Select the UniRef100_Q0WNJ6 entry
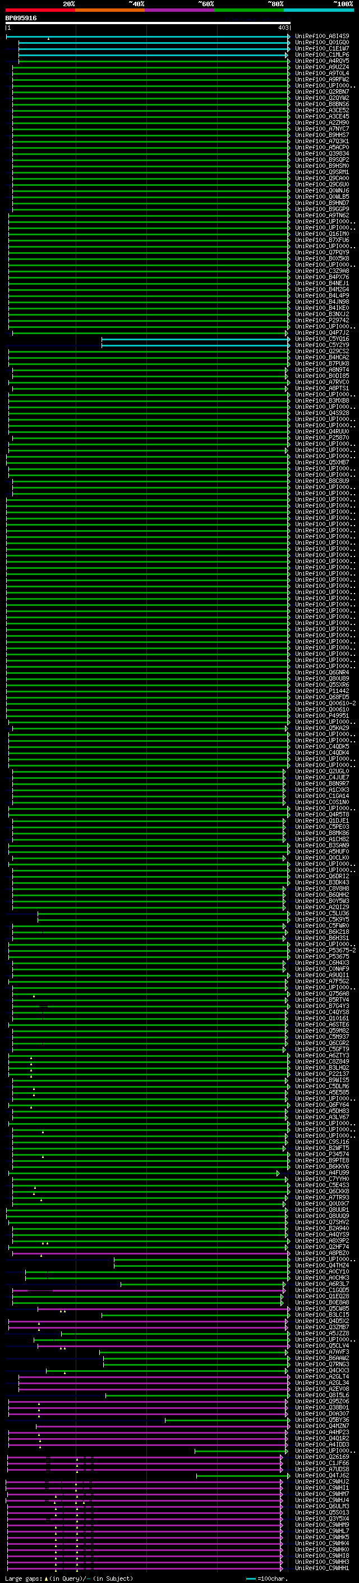The width and height of the screenshot is (359, 1583). pos(322,190)
